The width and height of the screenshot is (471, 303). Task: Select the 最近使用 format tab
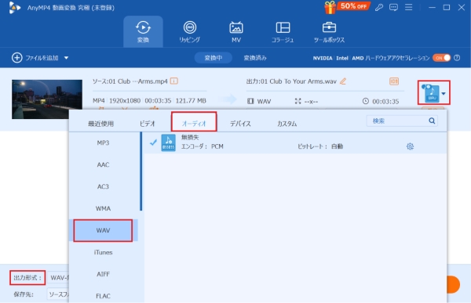pyautogui.click(x=101, y=124)
